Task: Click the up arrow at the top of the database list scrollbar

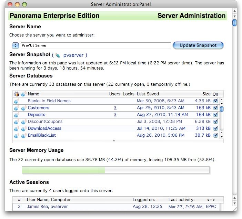Action: 222,100
